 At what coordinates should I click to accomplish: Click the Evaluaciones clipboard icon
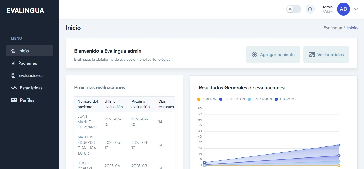pos(13,75)
